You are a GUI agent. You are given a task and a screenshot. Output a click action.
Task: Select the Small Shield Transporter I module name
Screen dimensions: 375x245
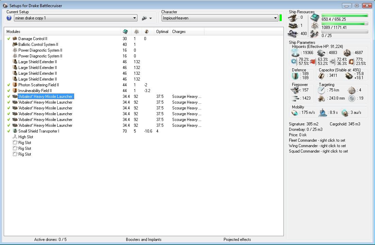[x=39, y=131]
